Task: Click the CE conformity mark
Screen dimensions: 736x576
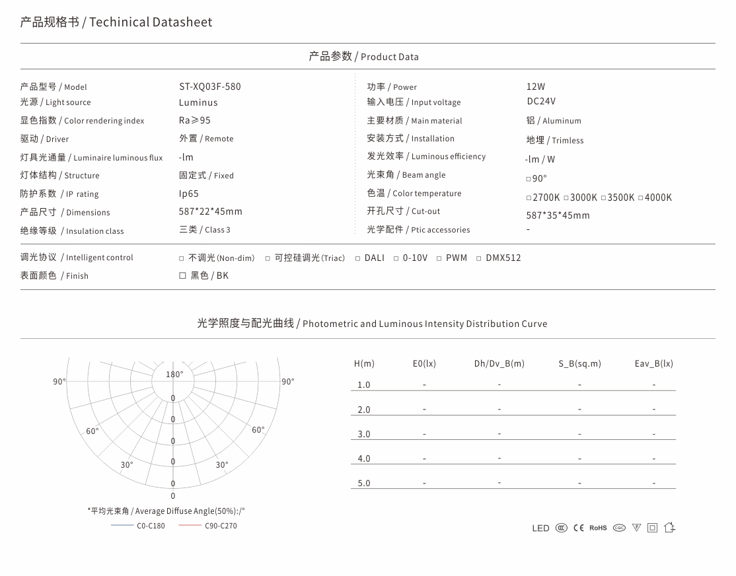Action: tap(579, 528)
